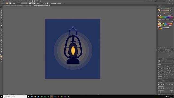Viewport: 174px width, 98px height.
Task: Toggle All Caps in Character panel
Action: click(159, 74)
